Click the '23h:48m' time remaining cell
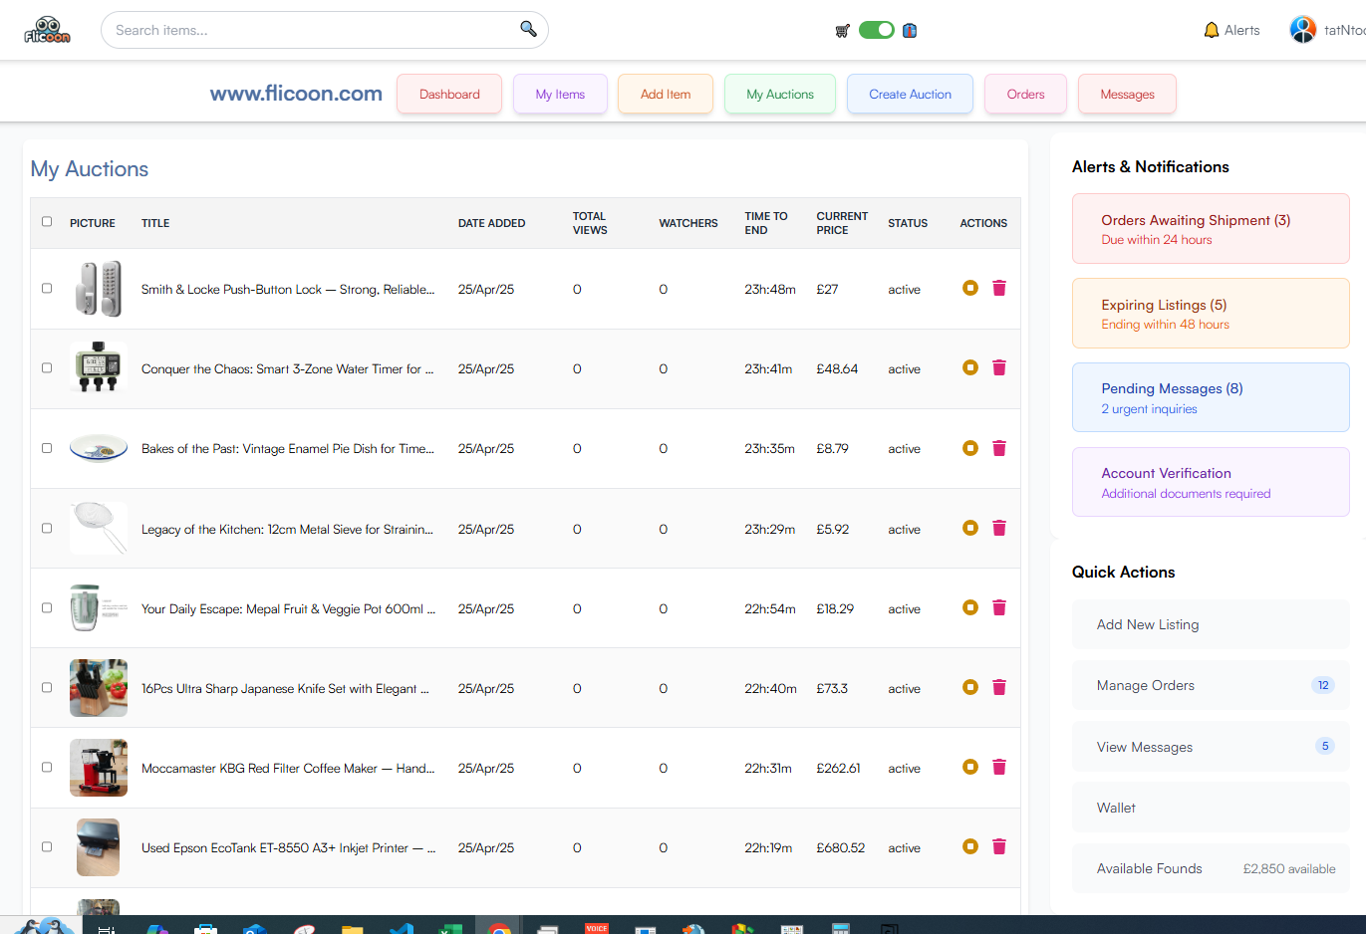The image size is (1366, 934). [x=770, y=289]
